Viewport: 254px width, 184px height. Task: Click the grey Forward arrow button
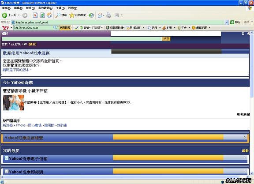[x=25, y=15]
